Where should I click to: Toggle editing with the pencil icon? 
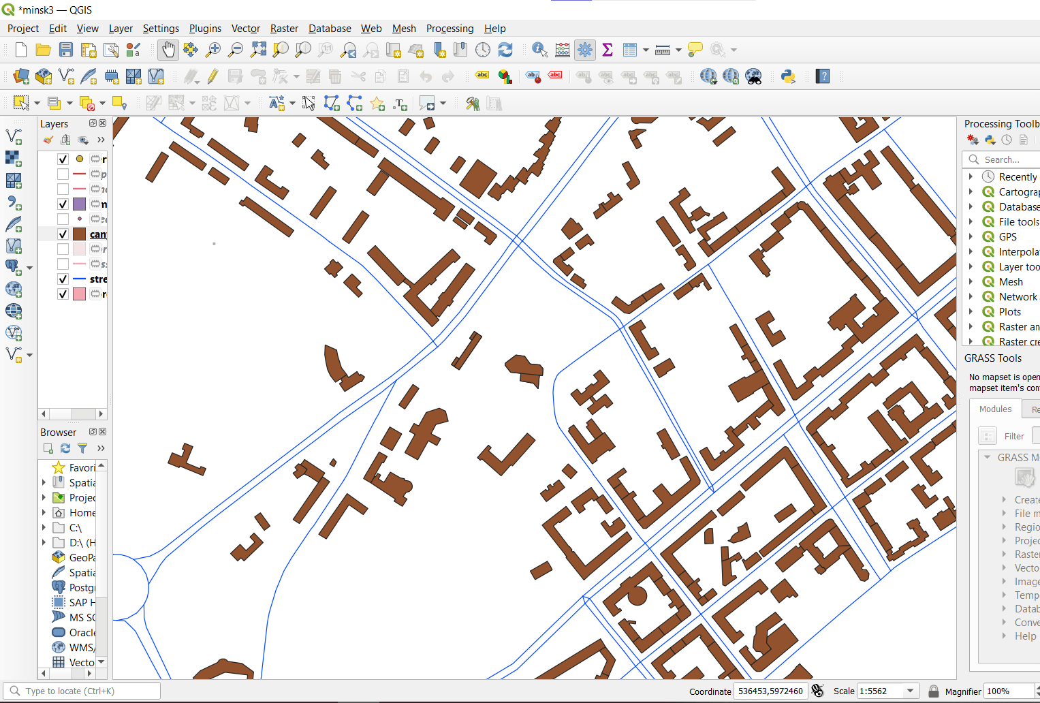pyautogui.click(x=212, y=76)
